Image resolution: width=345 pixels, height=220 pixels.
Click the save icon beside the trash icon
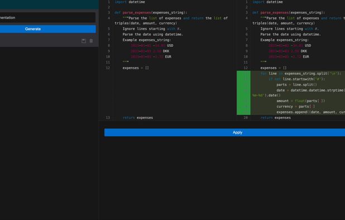[84, 41]
